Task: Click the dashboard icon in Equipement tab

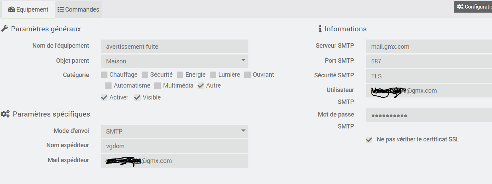Action: click(11, 10)
